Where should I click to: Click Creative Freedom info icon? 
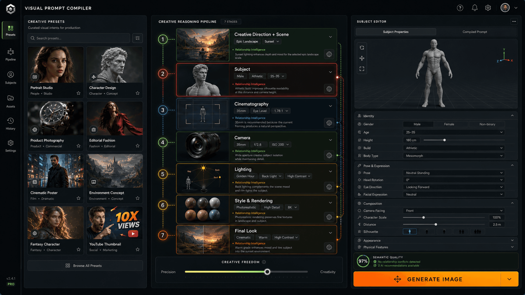click(264, 262)
